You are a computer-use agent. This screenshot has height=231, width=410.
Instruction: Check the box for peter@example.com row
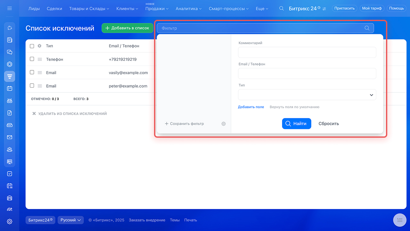pos(32,86)
